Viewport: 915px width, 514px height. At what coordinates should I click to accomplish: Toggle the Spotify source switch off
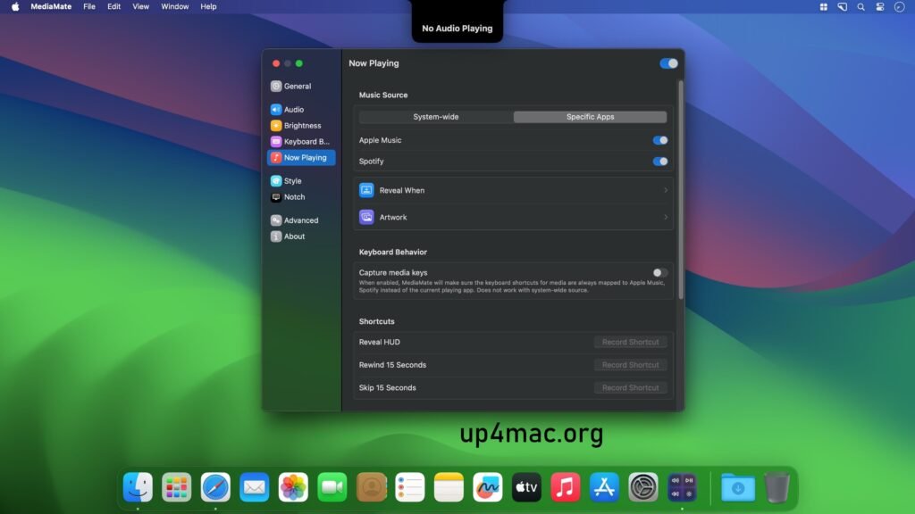pyautogui.click(x=659, y=162)
